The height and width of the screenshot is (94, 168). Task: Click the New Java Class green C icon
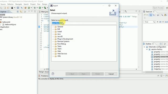tap(29, 8)
